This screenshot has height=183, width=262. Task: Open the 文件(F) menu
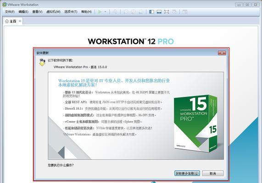tap(10, 12)
